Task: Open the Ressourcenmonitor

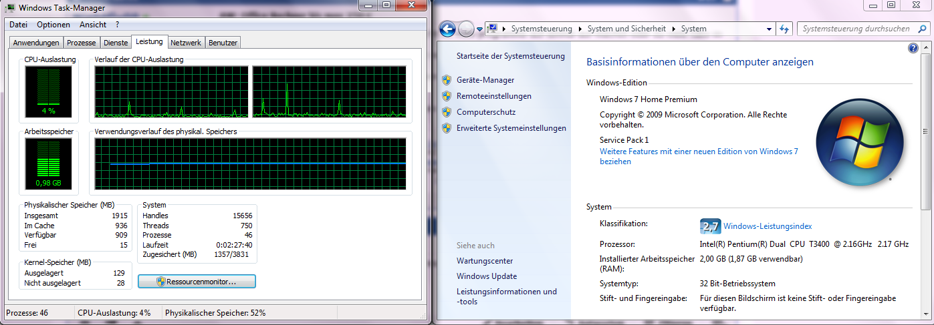Action: (197, 282)
